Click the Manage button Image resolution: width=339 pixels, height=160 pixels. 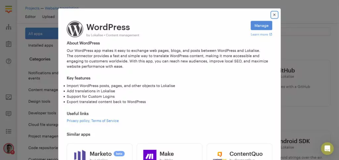coord(261,26)
